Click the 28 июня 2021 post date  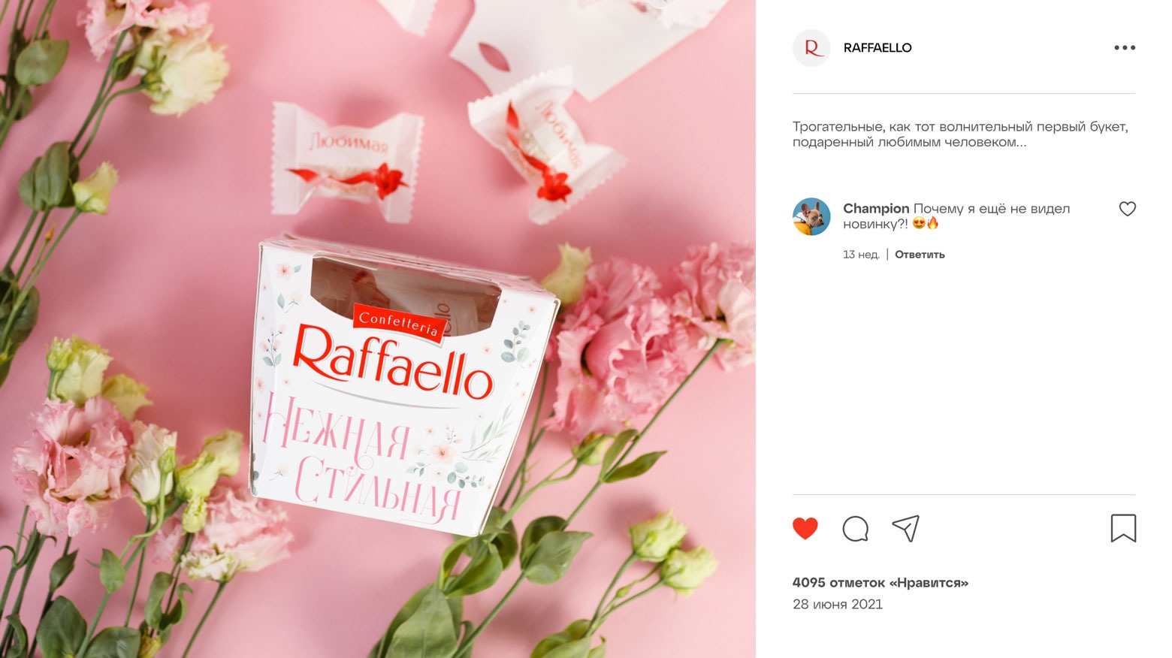837,604
